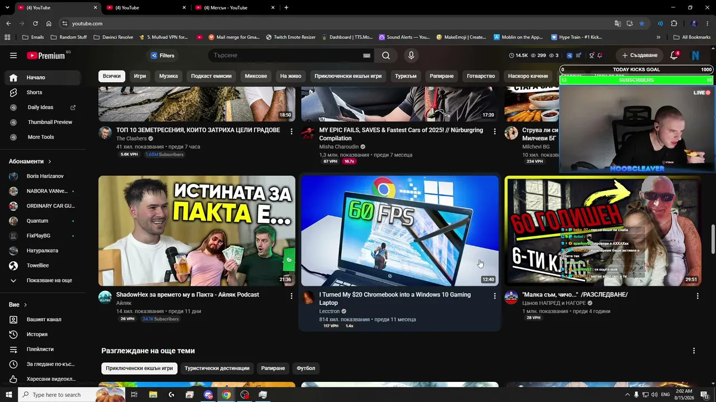Expand the Вие section chevron
The height and width of the screenshot is (402, 716).
pyautogui.click(x=25, y=305)
